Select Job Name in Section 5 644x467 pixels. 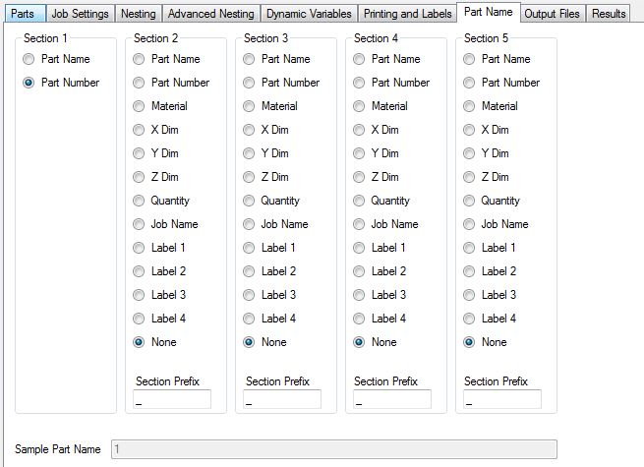pyautogui.click(x=470, y=224)
